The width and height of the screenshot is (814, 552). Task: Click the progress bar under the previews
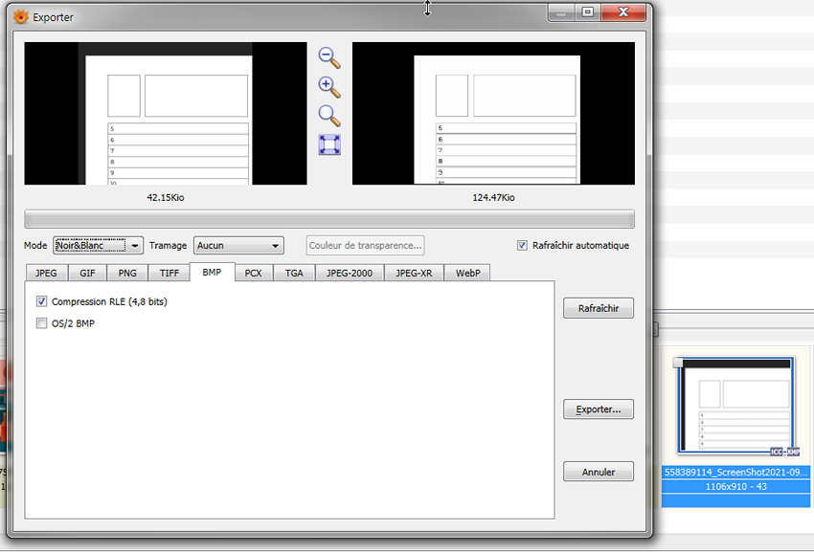(329, 218)
